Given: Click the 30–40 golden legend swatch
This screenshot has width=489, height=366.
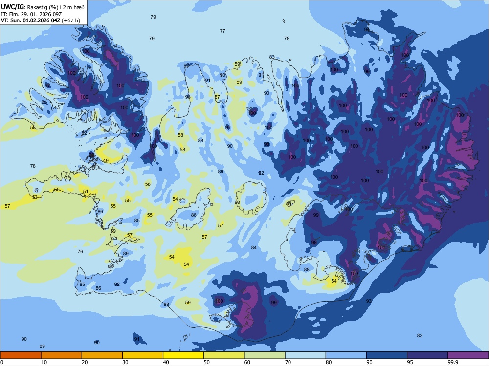Looking at the screenshot, I should pyautogui.click(x=143, y=355).
